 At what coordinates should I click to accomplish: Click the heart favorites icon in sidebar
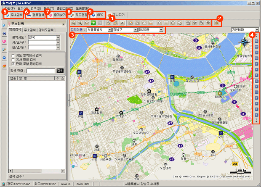click(4, 42)
